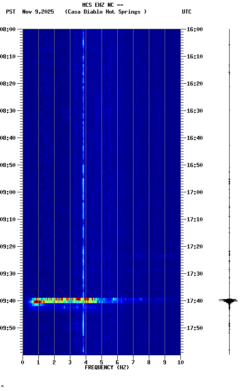Screen dimensions: 249x391
Task: Click the 'PST' timezone label
Action: pos(11,12)
